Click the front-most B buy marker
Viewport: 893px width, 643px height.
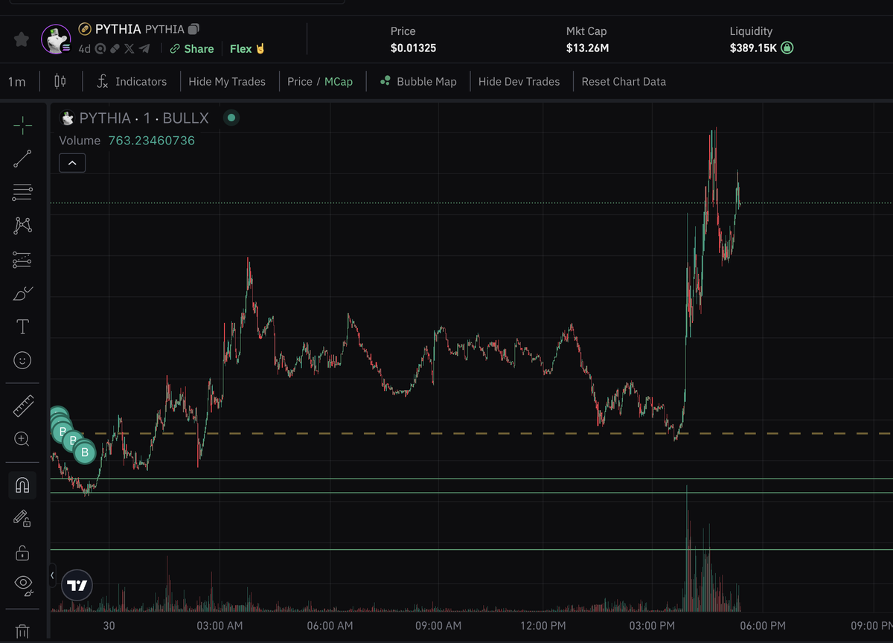pyautogui.click(x=85, y=452)
